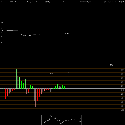Click the MR axis label 80

click(x=122, y=74)
